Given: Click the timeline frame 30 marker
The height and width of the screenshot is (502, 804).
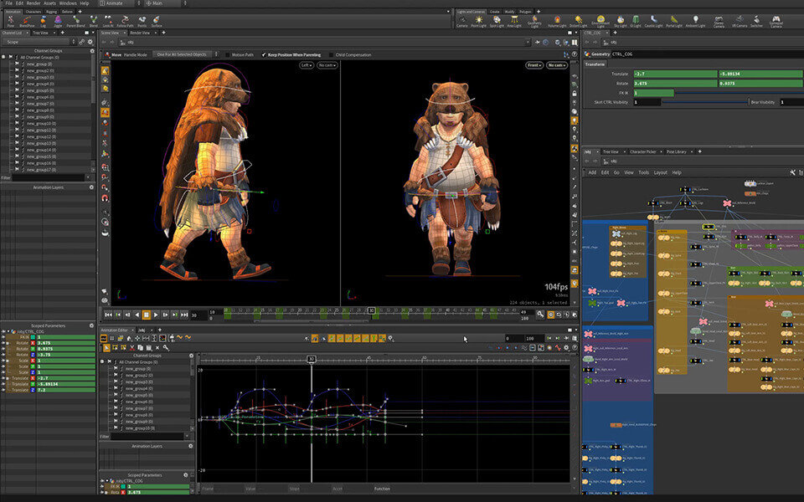Looking at the screenshot, I should pos(372,310).
